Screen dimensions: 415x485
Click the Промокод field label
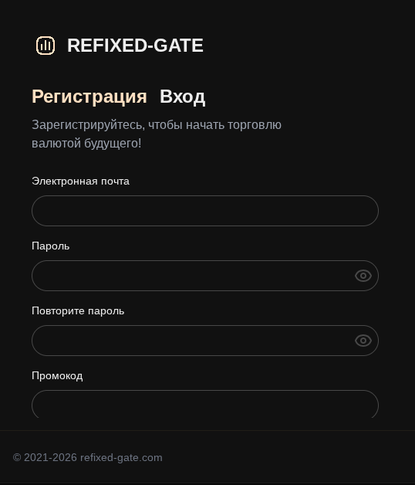(57, 376)
